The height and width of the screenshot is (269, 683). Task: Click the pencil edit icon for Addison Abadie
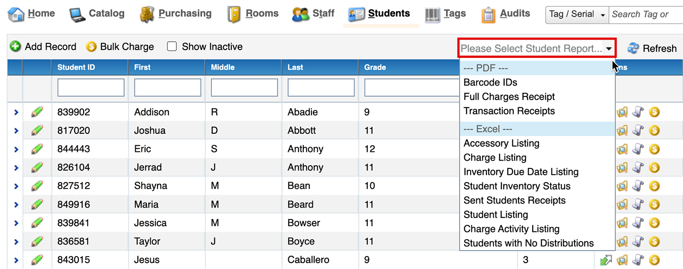(37, 112)
